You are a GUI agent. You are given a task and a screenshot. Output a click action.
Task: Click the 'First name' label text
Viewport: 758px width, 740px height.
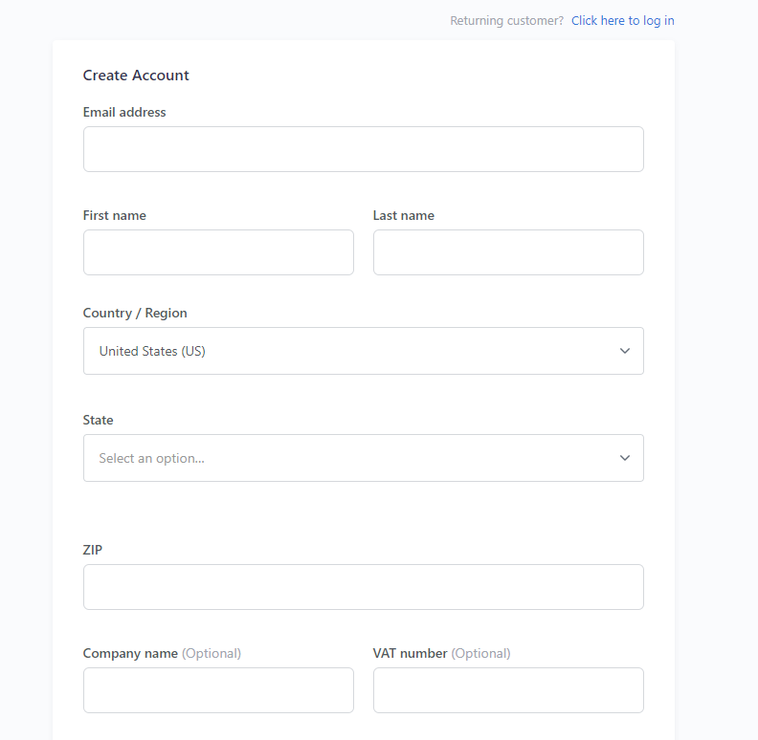tap(115, 215)
